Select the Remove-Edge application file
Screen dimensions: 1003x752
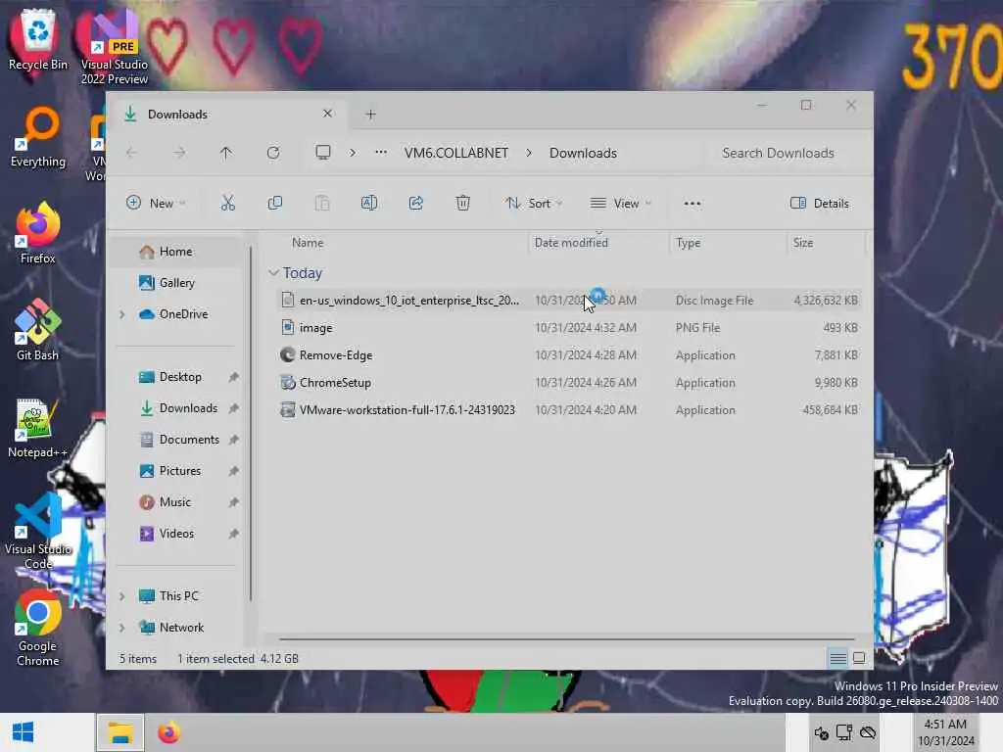pos(568,354)
